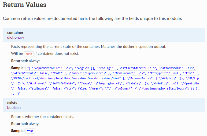
Task: Select the "exists" field name
Action: coord(12,103)
